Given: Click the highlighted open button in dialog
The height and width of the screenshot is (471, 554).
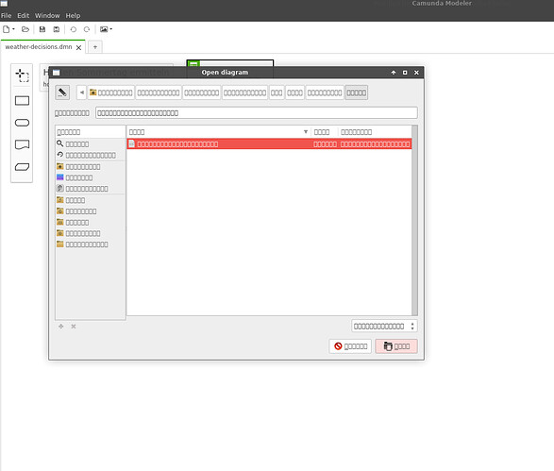Looking at the screenshot, I should click(x=396, y=346).
